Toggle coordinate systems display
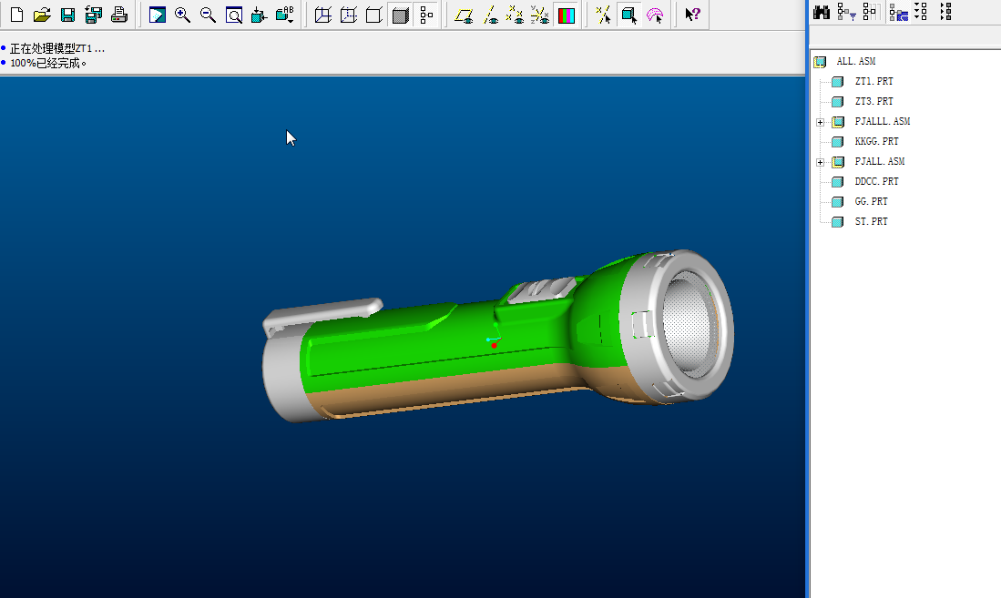 point(540,15)
